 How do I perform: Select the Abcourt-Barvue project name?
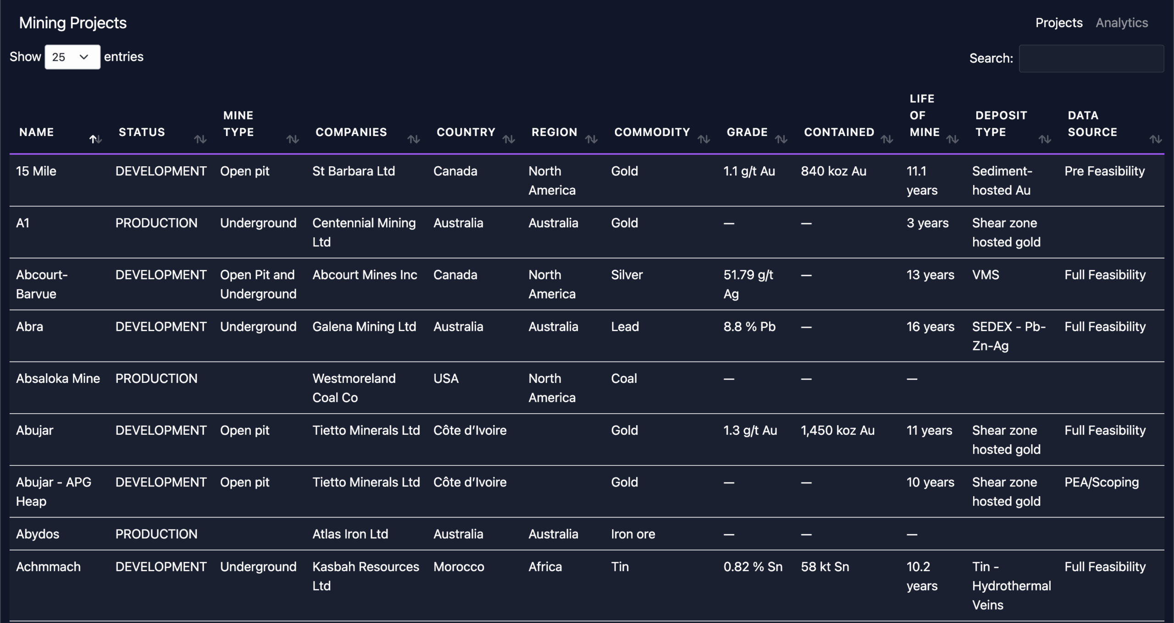(42, 284)
